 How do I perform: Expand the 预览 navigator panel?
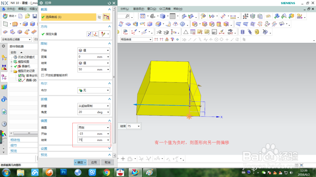tap(14, 151)
